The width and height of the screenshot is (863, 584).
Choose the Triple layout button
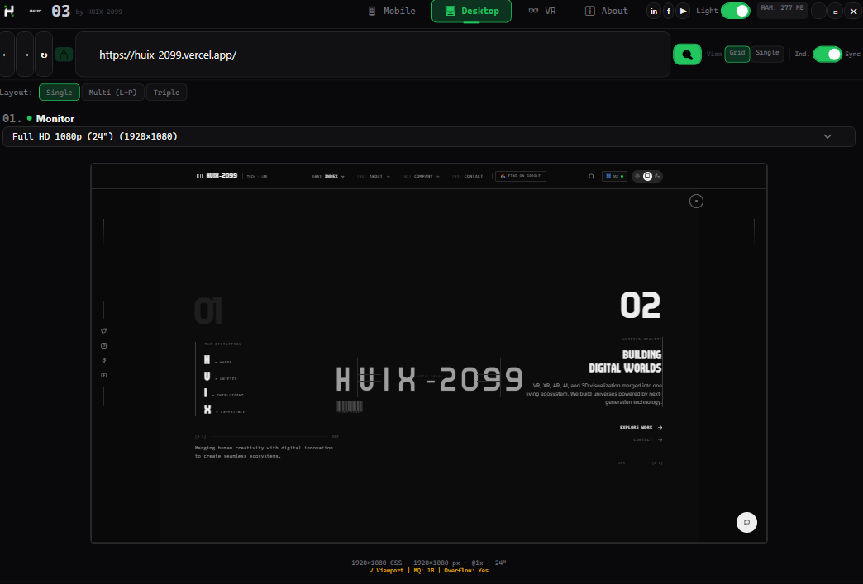(166, 93)
